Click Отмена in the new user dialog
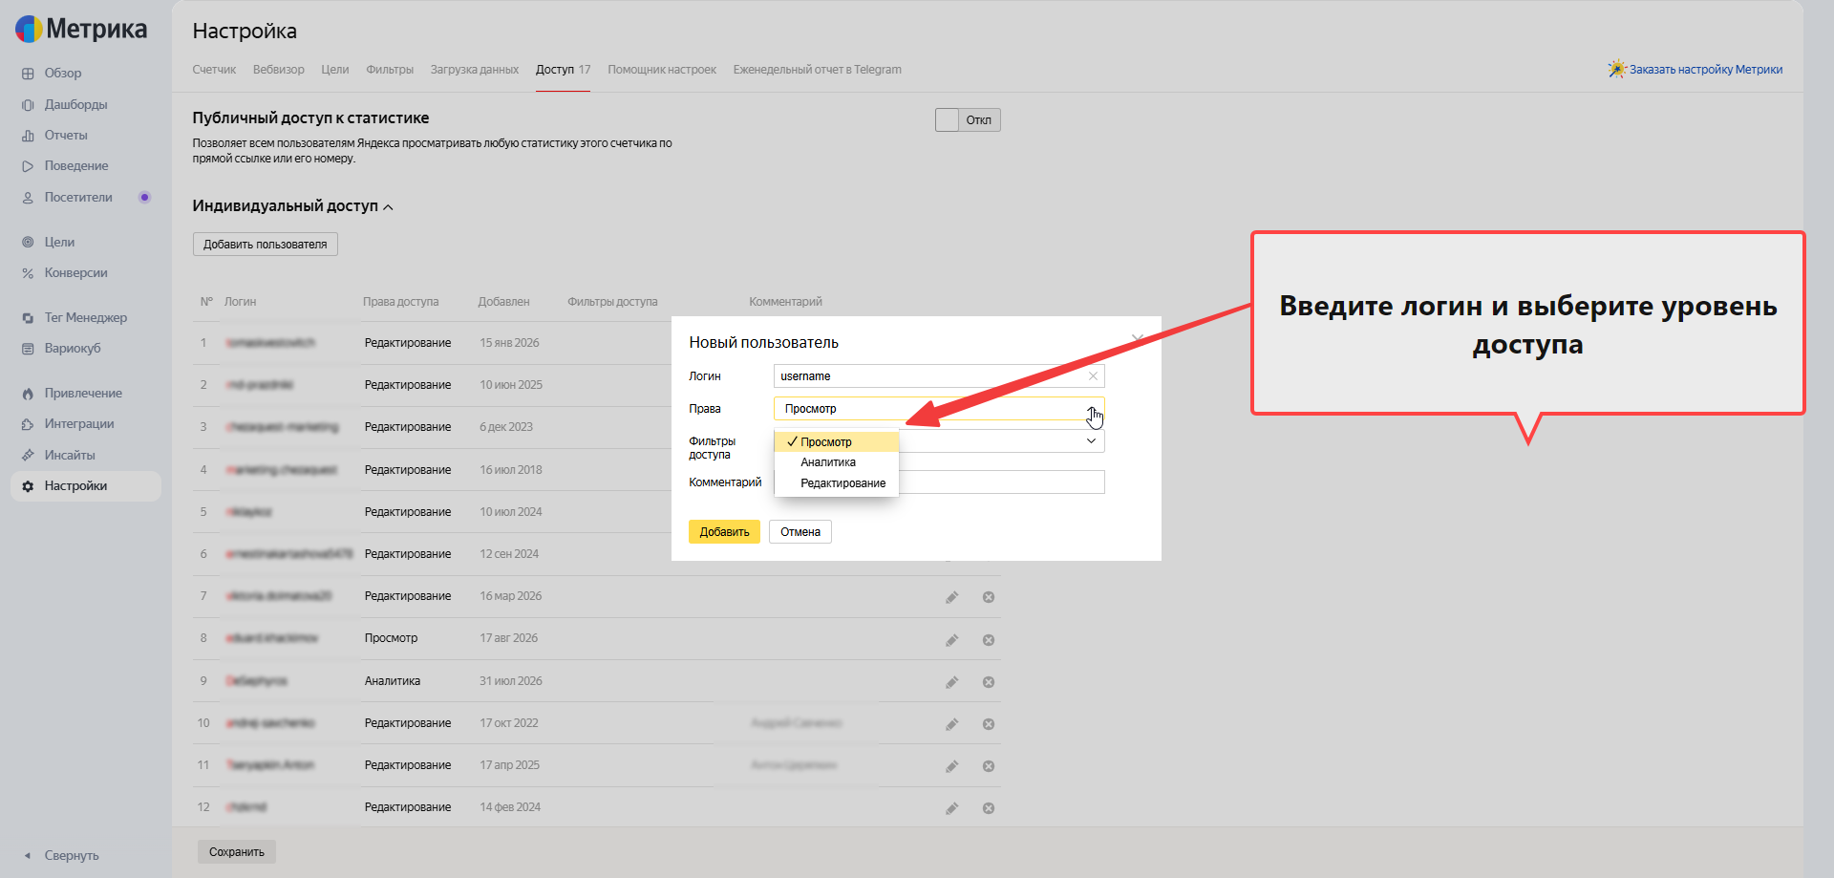 pos(800,532)
